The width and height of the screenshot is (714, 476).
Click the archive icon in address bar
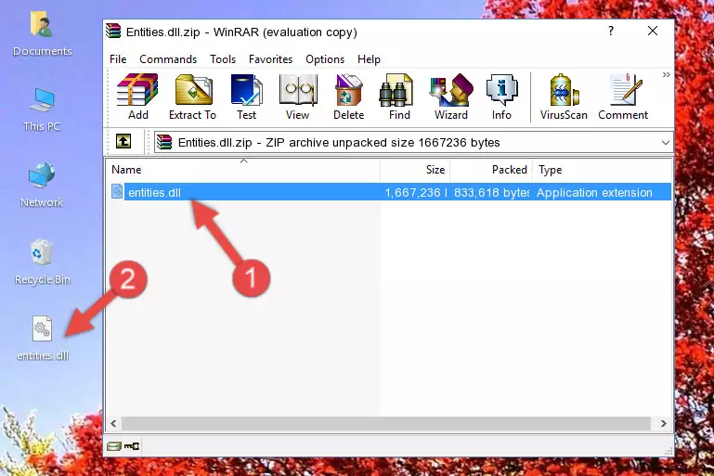[x=164, y=143]
